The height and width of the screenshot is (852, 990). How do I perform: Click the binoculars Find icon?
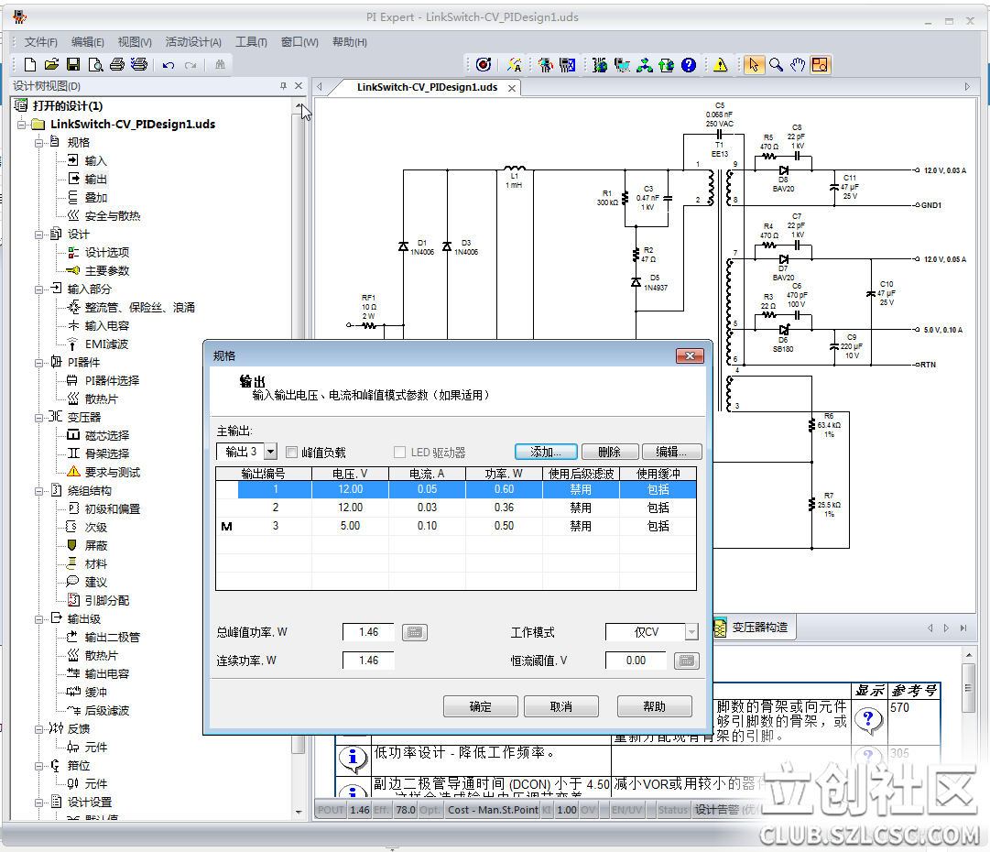tap(221, 64)
